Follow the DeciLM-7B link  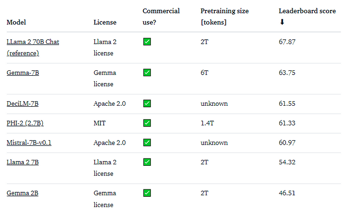point(23,104)
